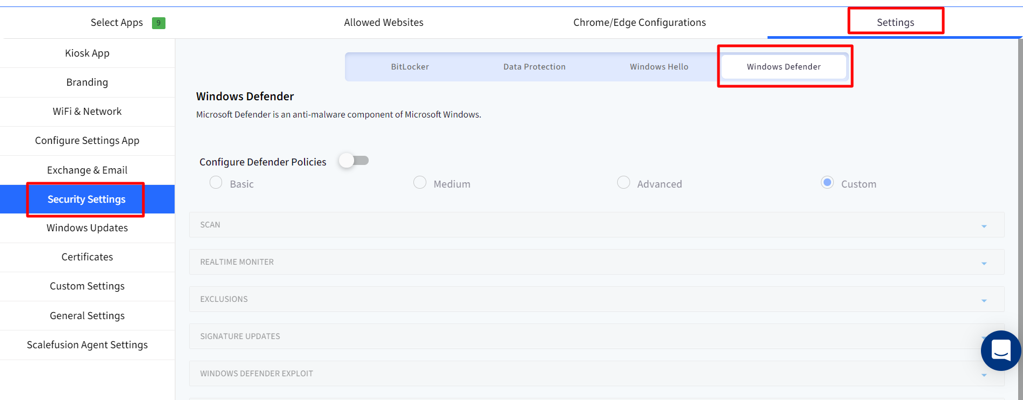1023x400 pixels.
Task: Open Branding in sidebar
Action: (x=87, y=82)
